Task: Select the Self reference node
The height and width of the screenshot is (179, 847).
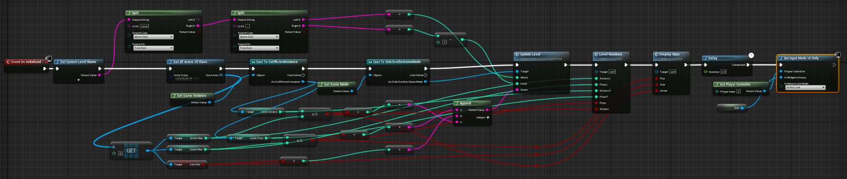Action: click(x=732, y=108)
